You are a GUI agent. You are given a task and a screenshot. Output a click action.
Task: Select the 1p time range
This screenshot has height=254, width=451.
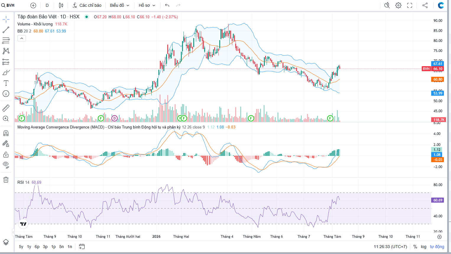pyautogui.click(x=53, y=247)
